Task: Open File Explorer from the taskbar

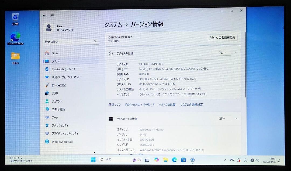Action: 165,160
